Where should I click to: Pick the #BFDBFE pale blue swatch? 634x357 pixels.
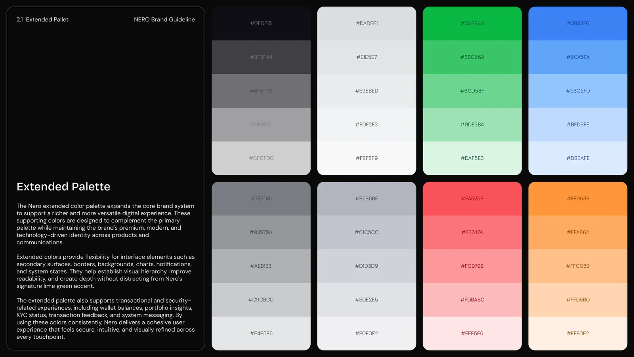pos(578,125)
